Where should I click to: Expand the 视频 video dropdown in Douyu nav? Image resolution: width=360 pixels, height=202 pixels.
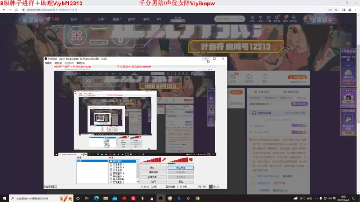point(117,19)
